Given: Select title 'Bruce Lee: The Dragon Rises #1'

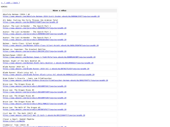Looking at the screenshot, I should coord(19,84).
